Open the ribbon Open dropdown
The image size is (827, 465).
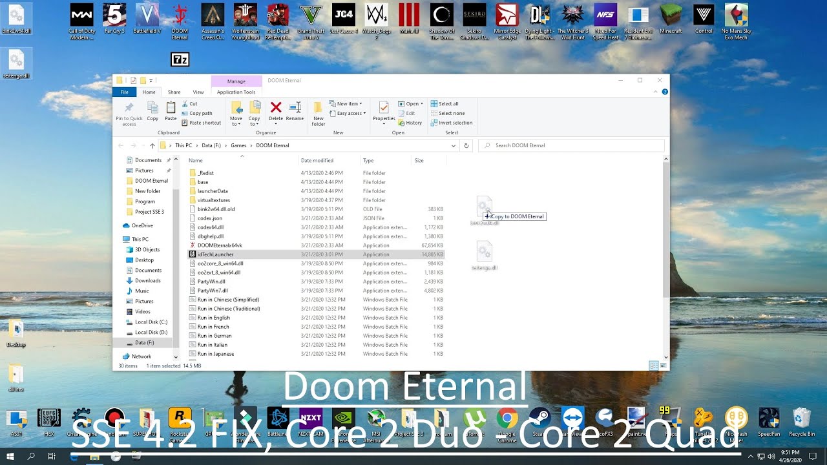click(x=411, y=104)
